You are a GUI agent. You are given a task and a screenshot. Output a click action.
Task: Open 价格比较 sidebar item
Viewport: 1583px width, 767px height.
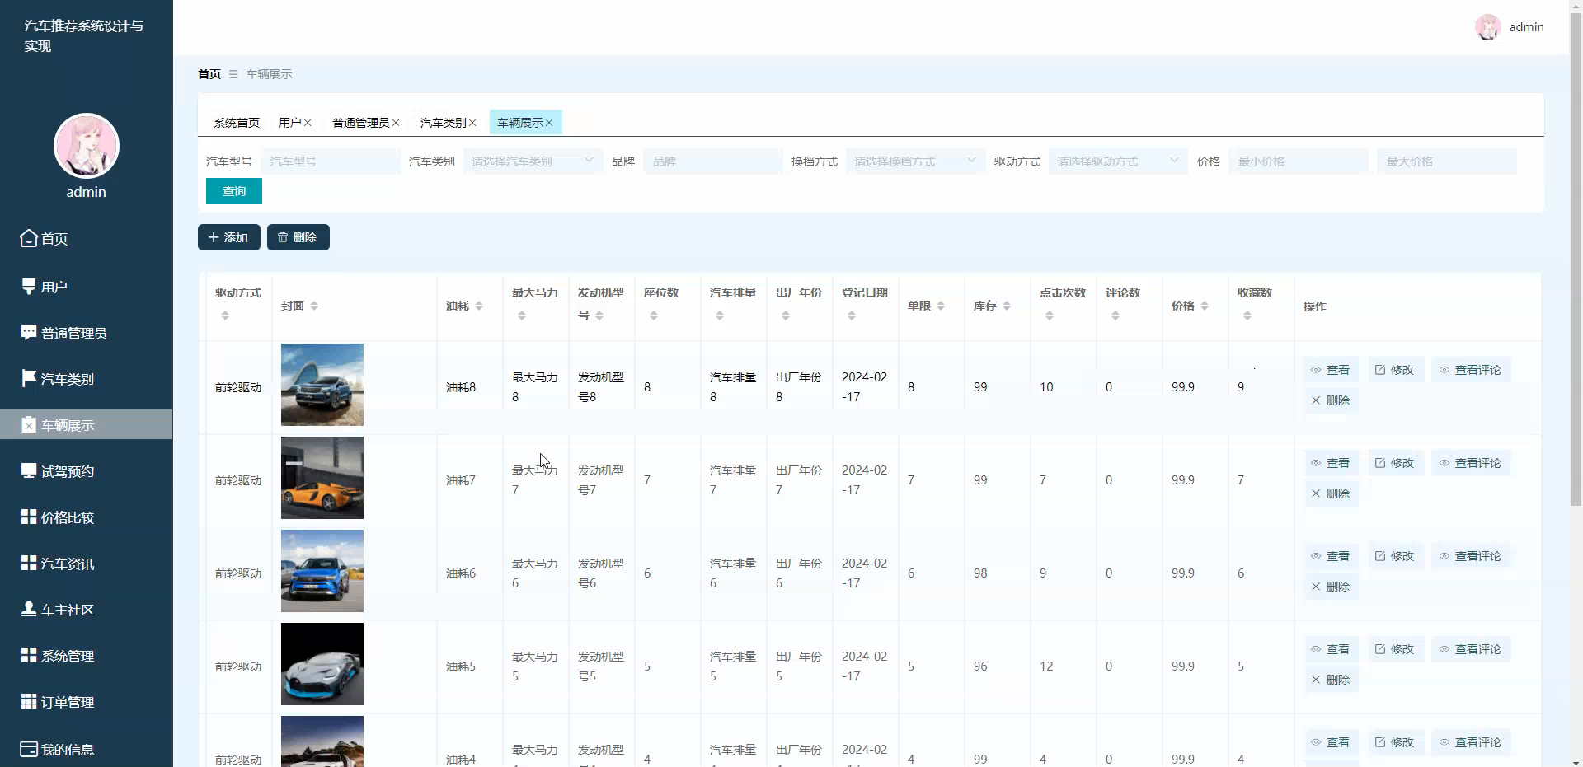click(86, 517)
